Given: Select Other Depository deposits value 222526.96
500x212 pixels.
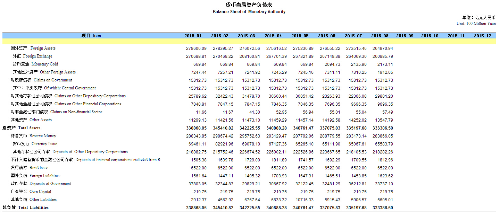Looking at the screenshot, I should [303, 152].
